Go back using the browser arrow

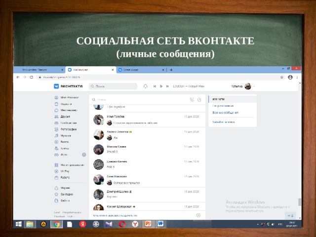18,77
